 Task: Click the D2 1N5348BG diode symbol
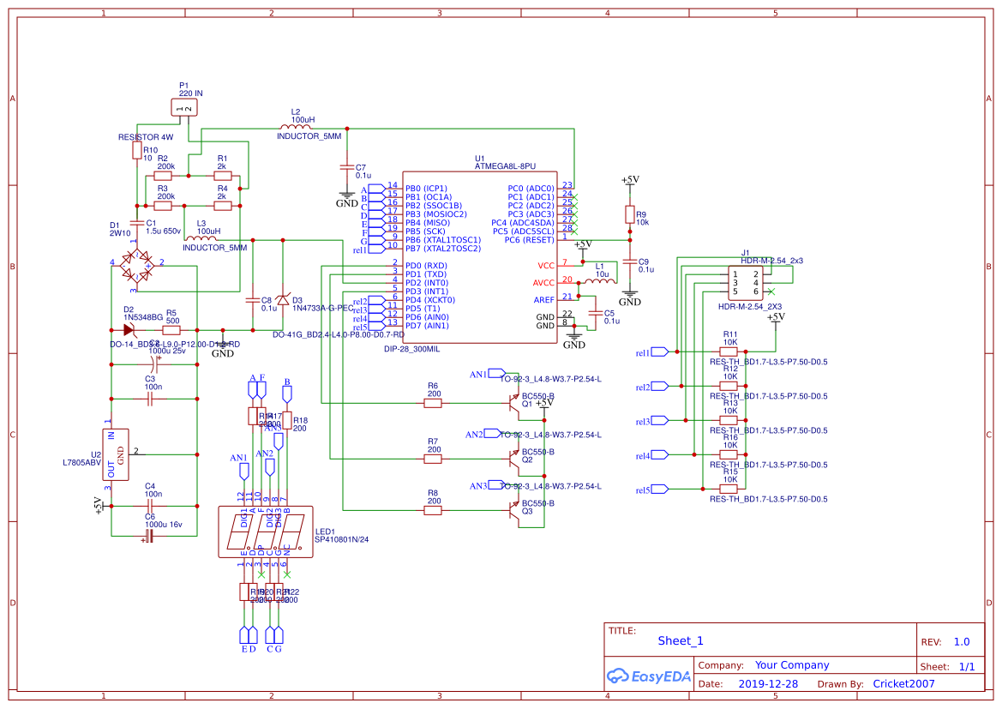click(x=129, y=330)
